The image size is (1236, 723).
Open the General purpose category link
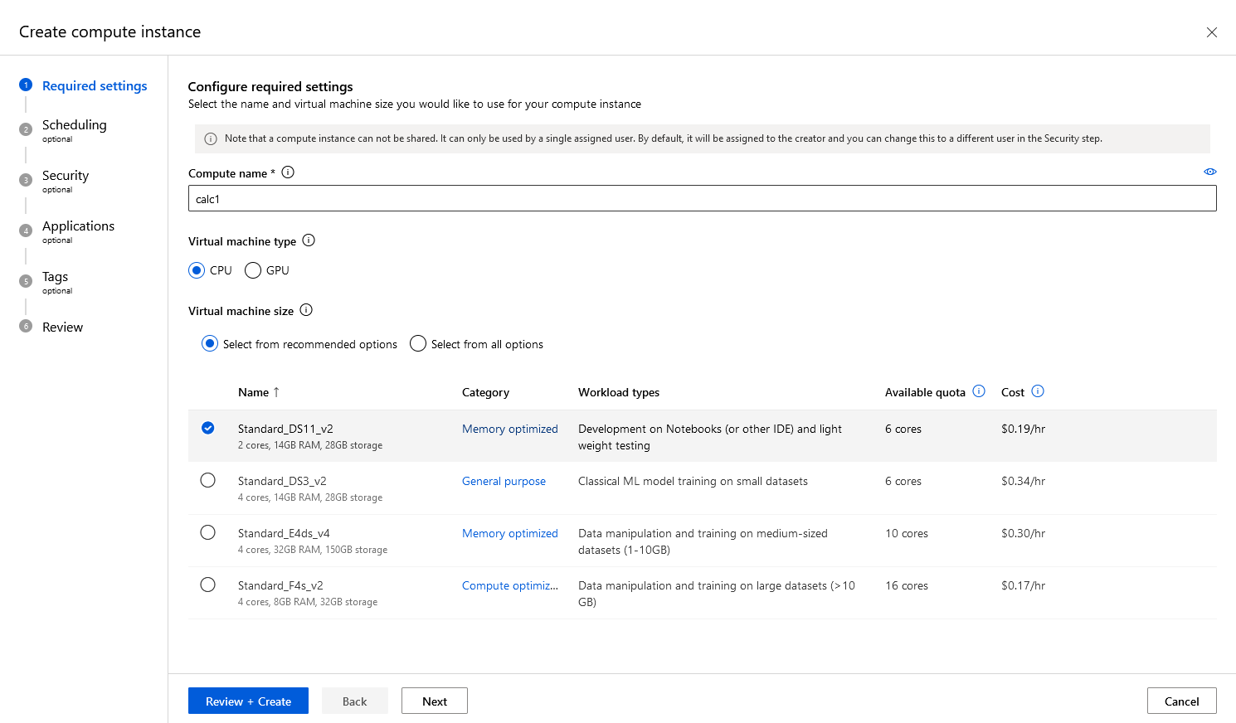point(504,481)
